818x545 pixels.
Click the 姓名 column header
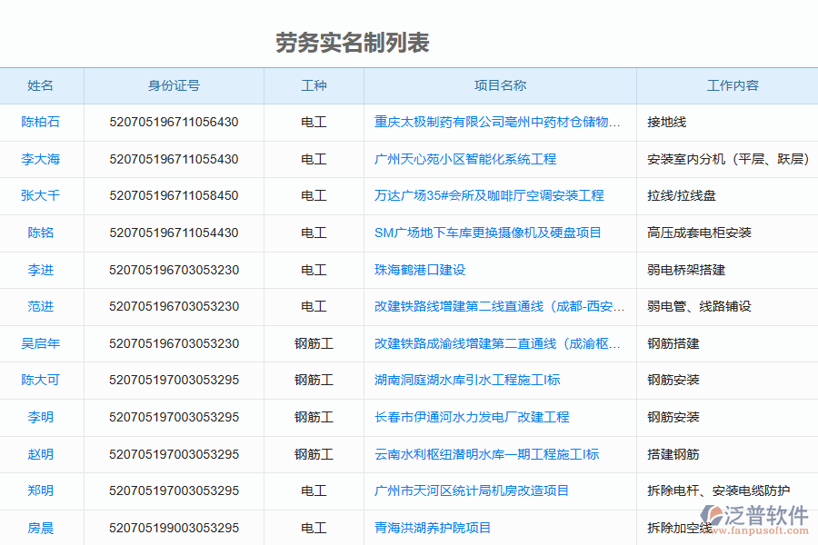tap(42, 86)
